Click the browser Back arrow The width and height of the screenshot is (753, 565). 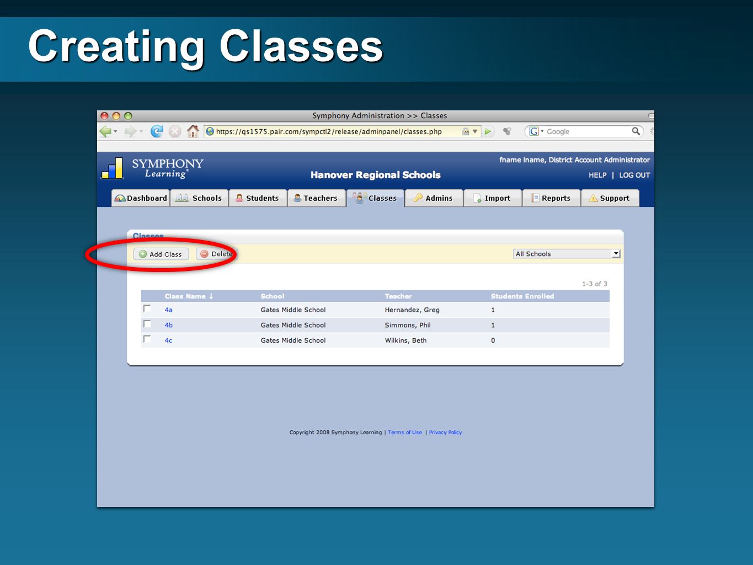pyautogui.click(x=105, y=131)
